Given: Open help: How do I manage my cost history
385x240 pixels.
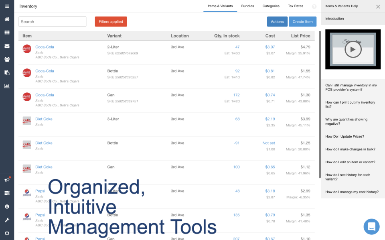Looking at the screenshot, I should tap(352, 192).
